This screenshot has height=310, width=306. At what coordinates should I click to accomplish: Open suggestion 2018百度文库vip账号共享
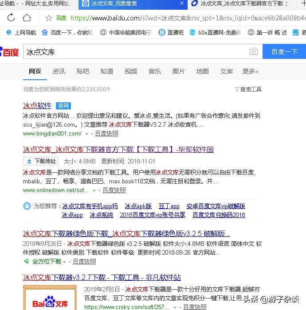pyautogui.click(x=153, y=215)
